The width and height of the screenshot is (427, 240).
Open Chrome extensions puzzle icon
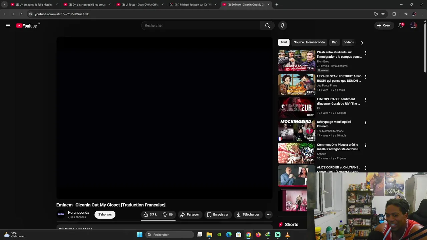click(x=394, y=14)
